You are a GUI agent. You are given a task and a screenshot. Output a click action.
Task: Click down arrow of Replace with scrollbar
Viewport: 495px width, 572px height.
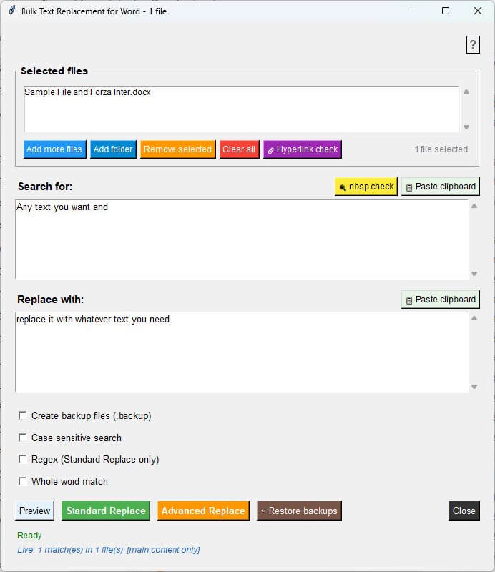[474, 387]
